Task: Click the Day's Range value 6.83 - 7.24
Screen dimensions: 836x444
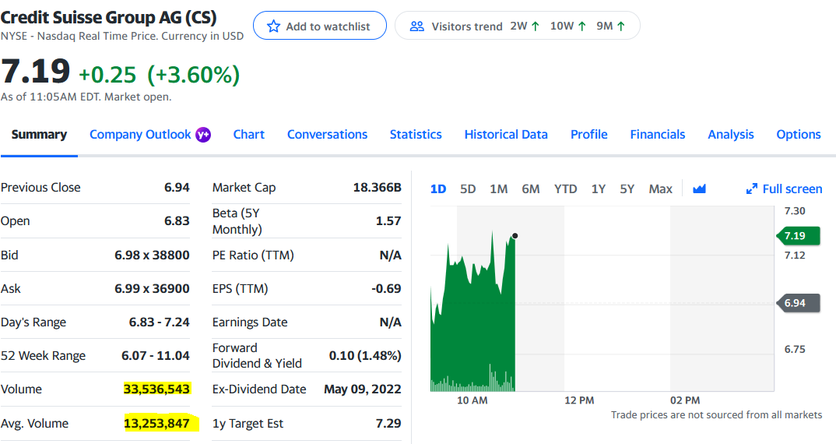Action: pyautogui.click(x=160, y=322)
